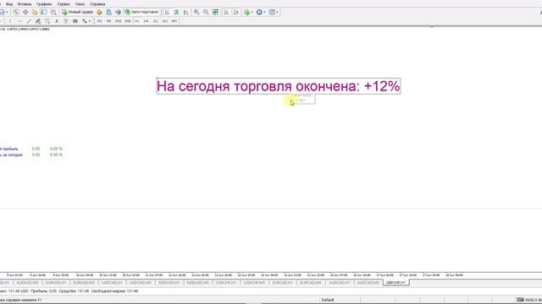Open the Сервис menu
The height and width of the screenshot is (304, 542).
point(64,4)
